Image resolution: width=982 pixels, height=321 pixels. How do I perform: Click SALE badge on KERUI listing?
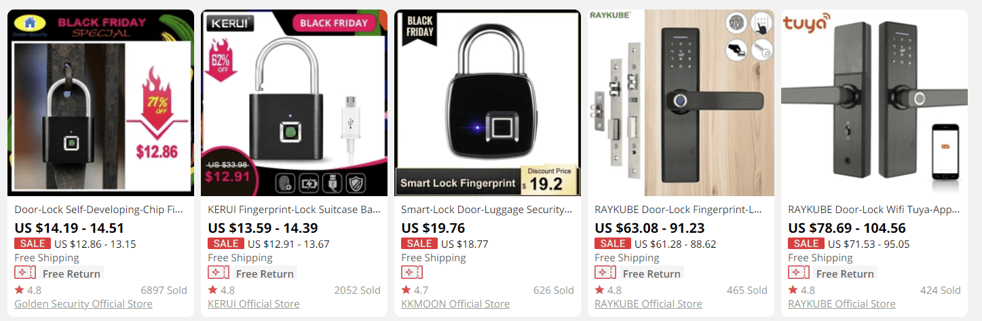pos(226,244)
